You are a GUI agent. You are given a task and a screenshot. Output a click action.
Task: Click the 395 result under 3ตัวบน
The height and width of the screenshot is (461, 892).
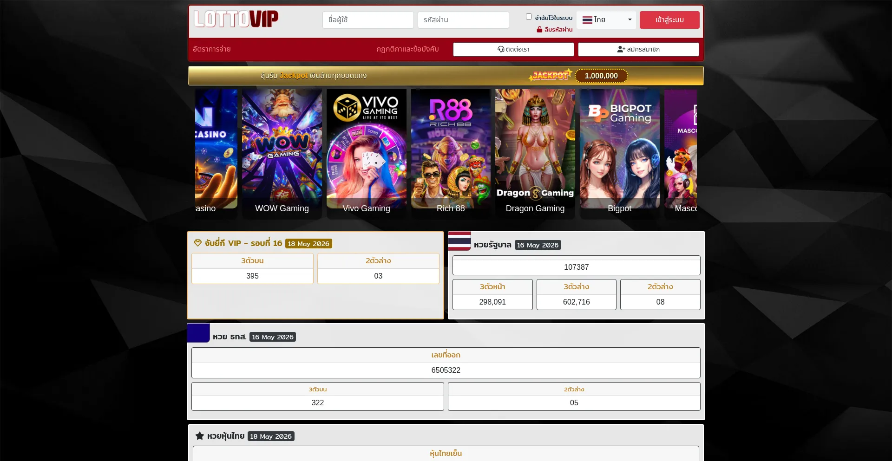[x=252, y=276]
